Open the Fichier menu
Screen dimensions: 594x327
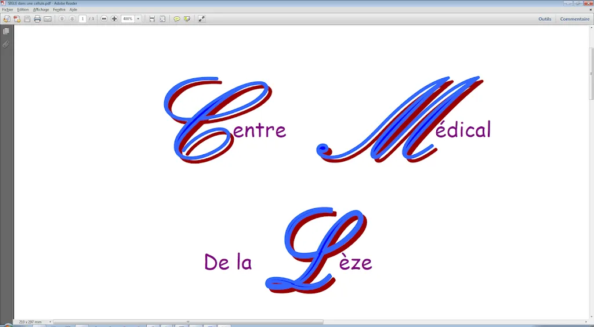point(8,9)
